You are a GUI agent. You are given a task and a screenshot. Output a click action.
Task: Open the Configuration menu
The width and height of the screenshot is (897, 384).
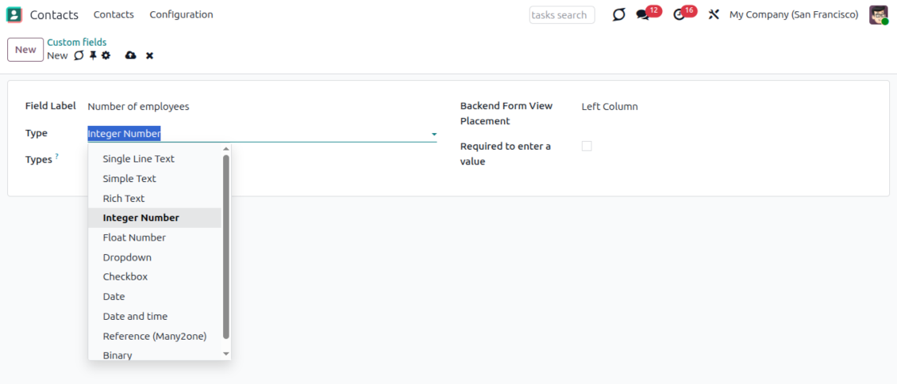[x=181, y=15]
